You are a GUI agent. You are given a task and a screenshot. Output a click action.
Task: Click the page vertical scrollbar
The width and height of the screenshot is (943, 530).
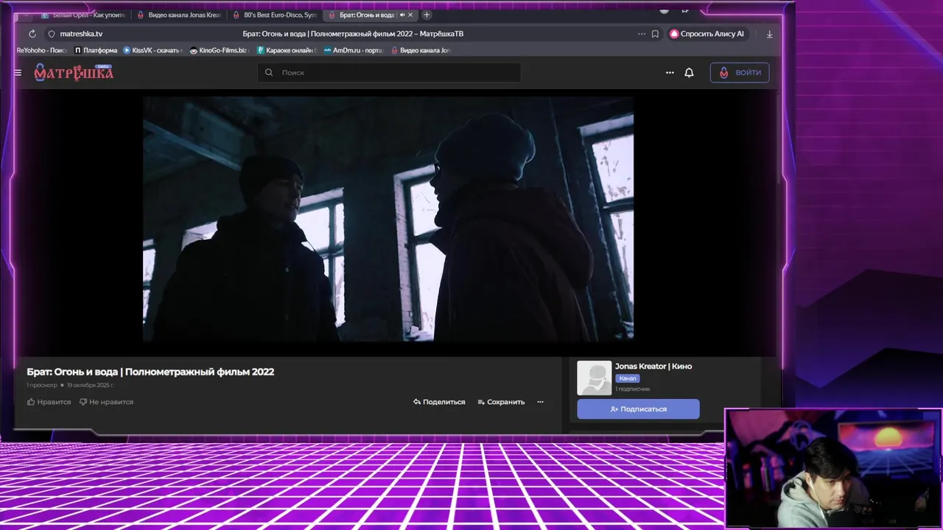point(779,140)
